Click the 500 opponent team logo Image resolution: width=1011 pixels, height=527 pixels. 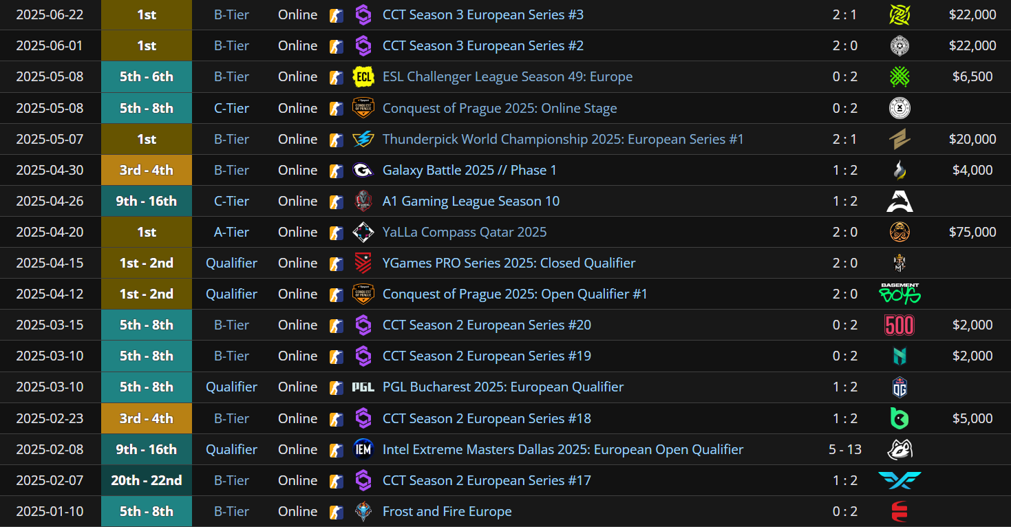tap(900, 325)
